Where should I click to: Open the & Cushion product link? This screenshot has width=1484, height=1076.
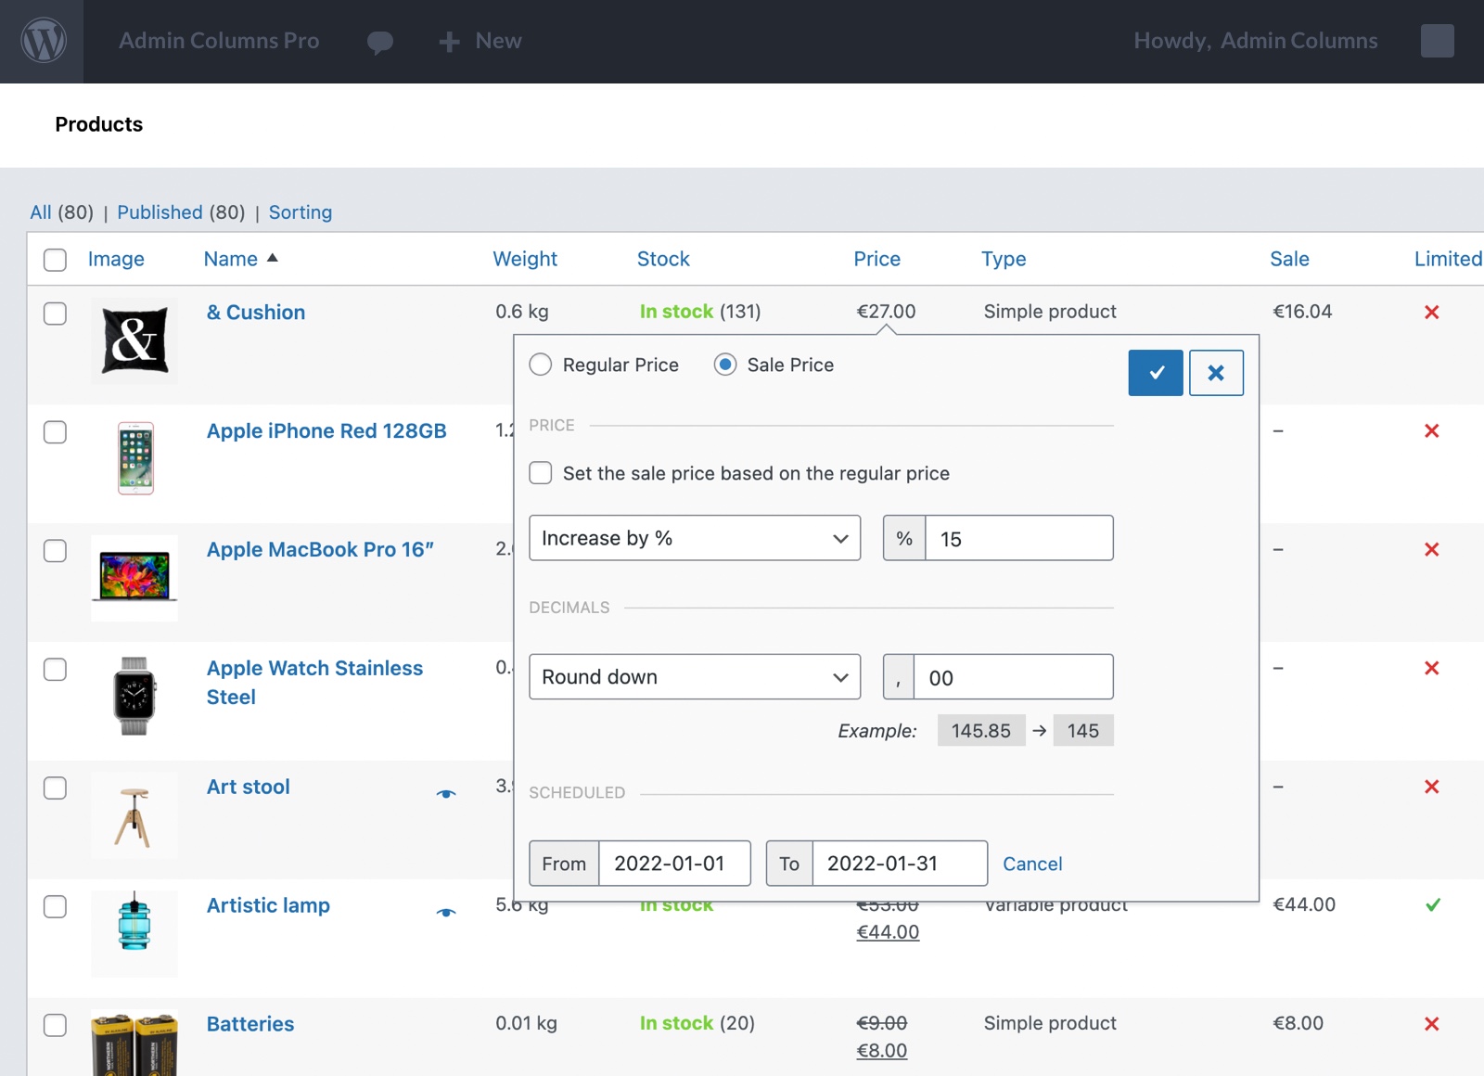[256, 313]
